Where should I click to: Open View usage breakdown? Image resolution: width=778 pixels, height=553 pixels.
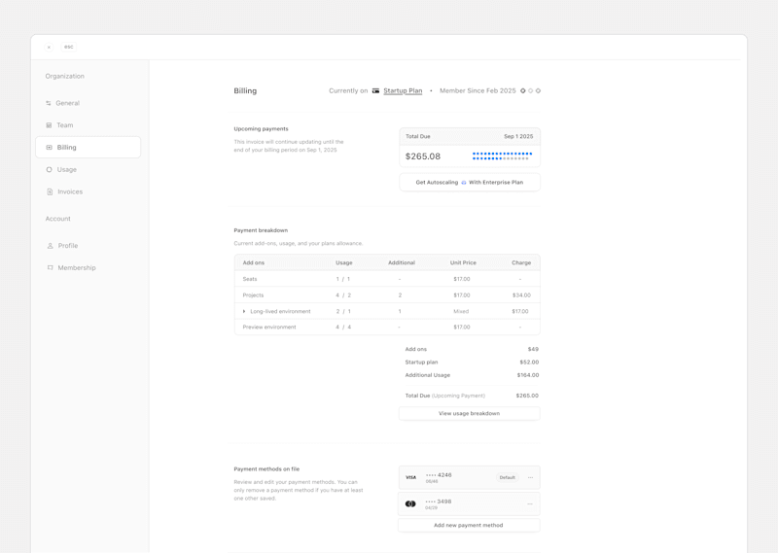click(x=469, y=414)
